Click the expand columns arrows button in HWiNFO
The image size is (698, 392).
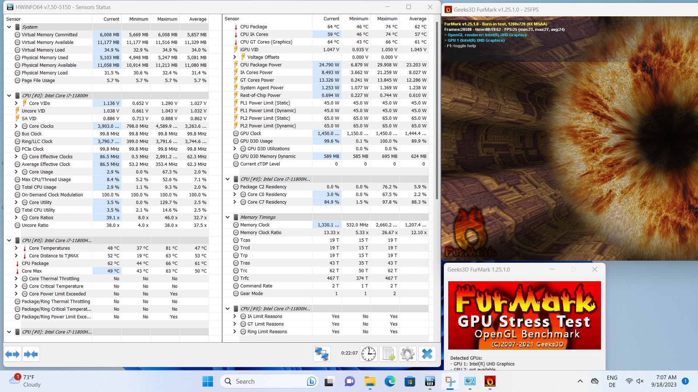pyautogui.click(x=13, y=354)
